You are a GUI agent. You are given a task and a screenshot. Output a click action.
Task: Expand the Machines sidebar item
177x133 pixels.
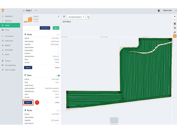tap(8, 21)
